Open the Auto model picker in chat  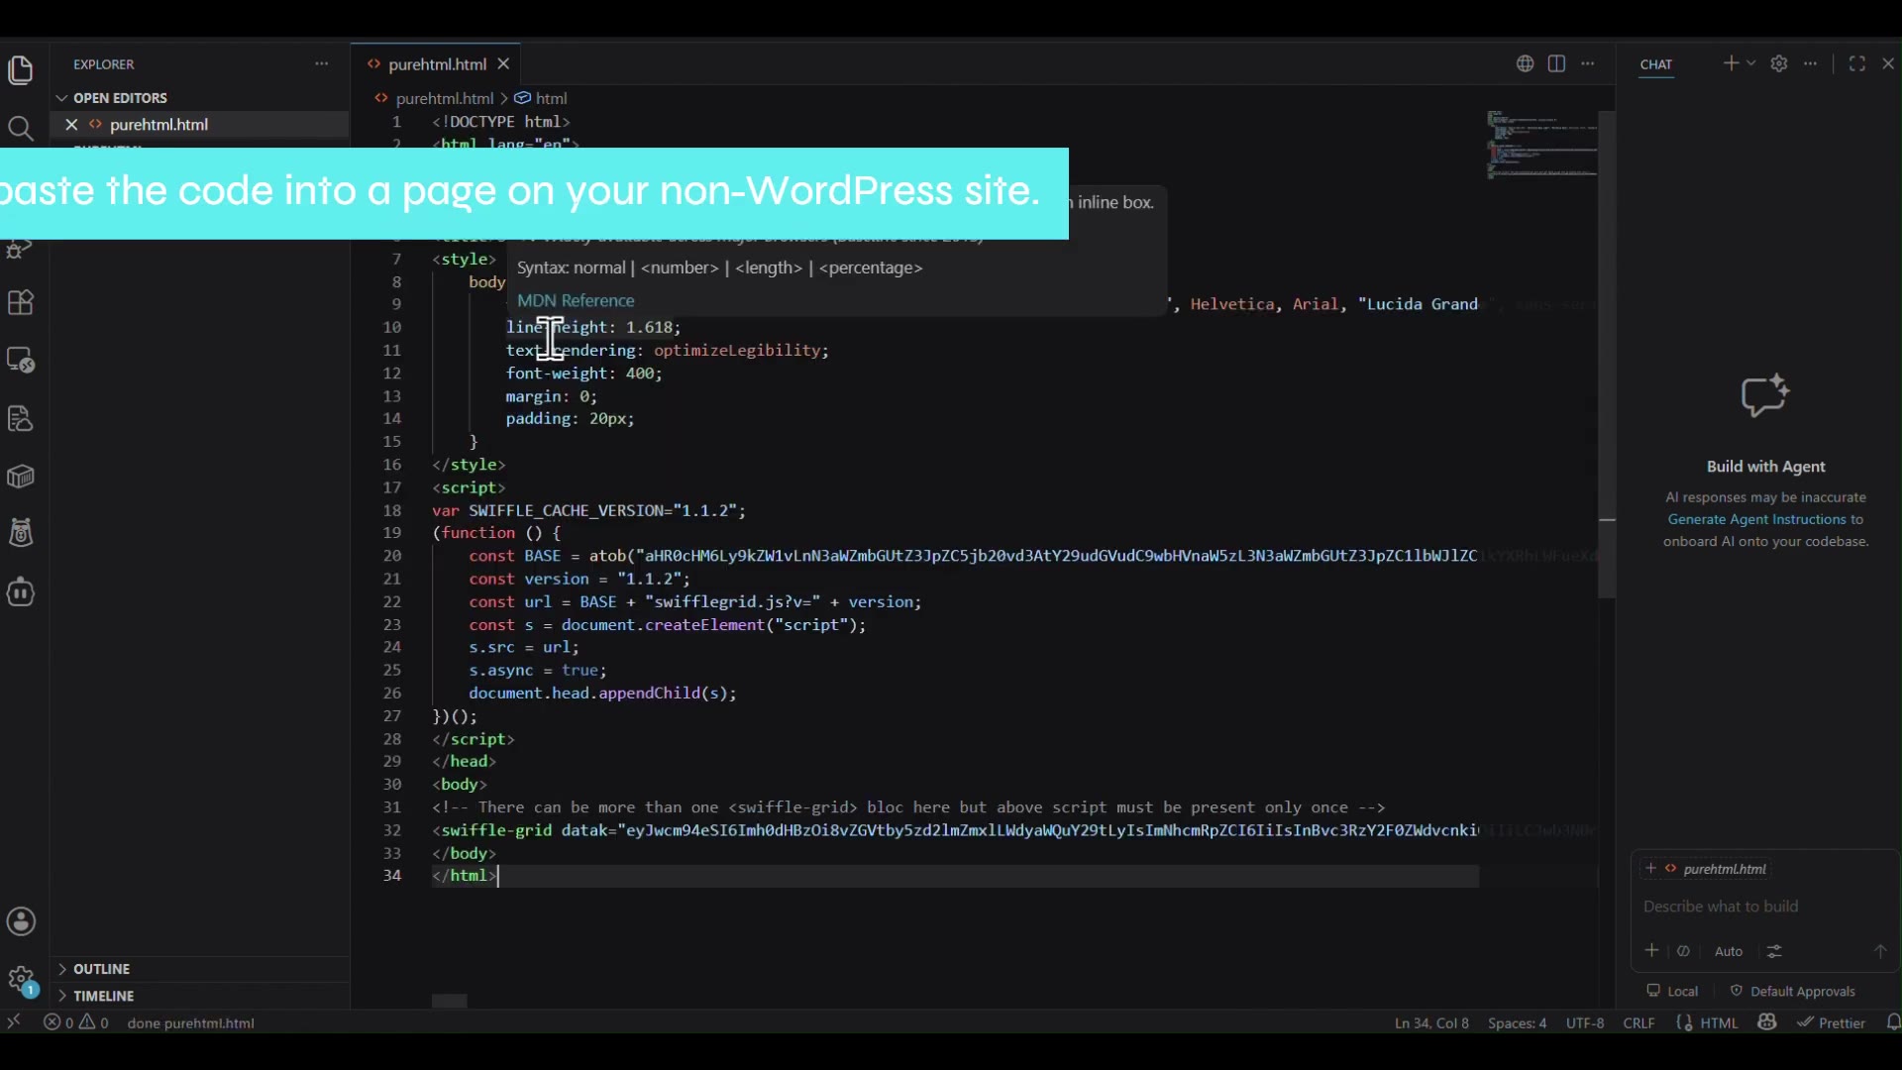tap(1729, 951)
